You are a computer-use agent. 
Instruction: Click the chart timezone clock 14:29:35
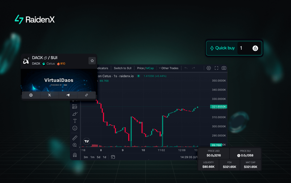189,157
